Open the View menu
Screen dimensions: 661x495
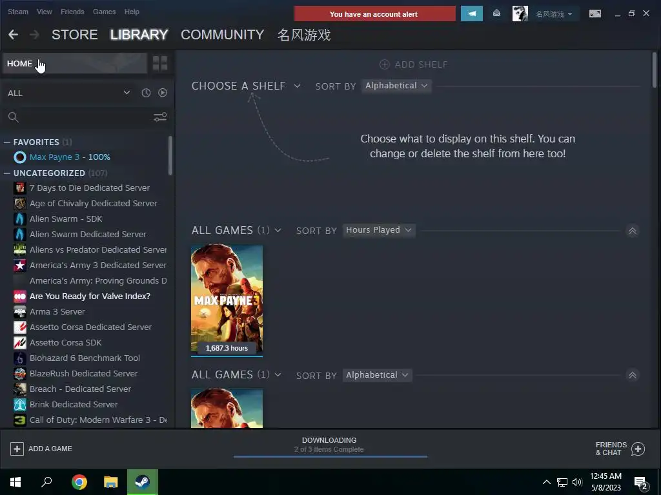pos(45,12)
